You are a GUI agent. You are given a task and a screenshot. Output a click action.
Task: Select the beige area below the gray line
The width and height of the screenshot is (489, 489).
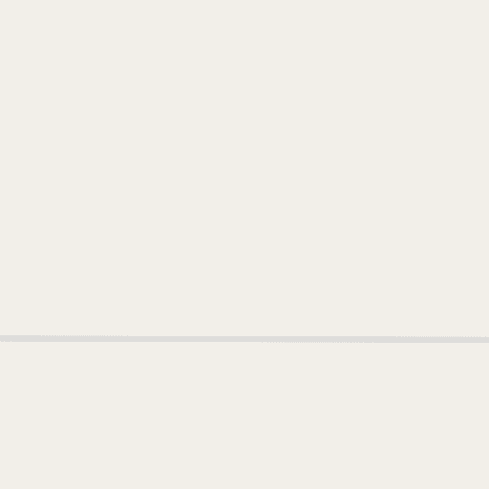(x=244, y=415)
